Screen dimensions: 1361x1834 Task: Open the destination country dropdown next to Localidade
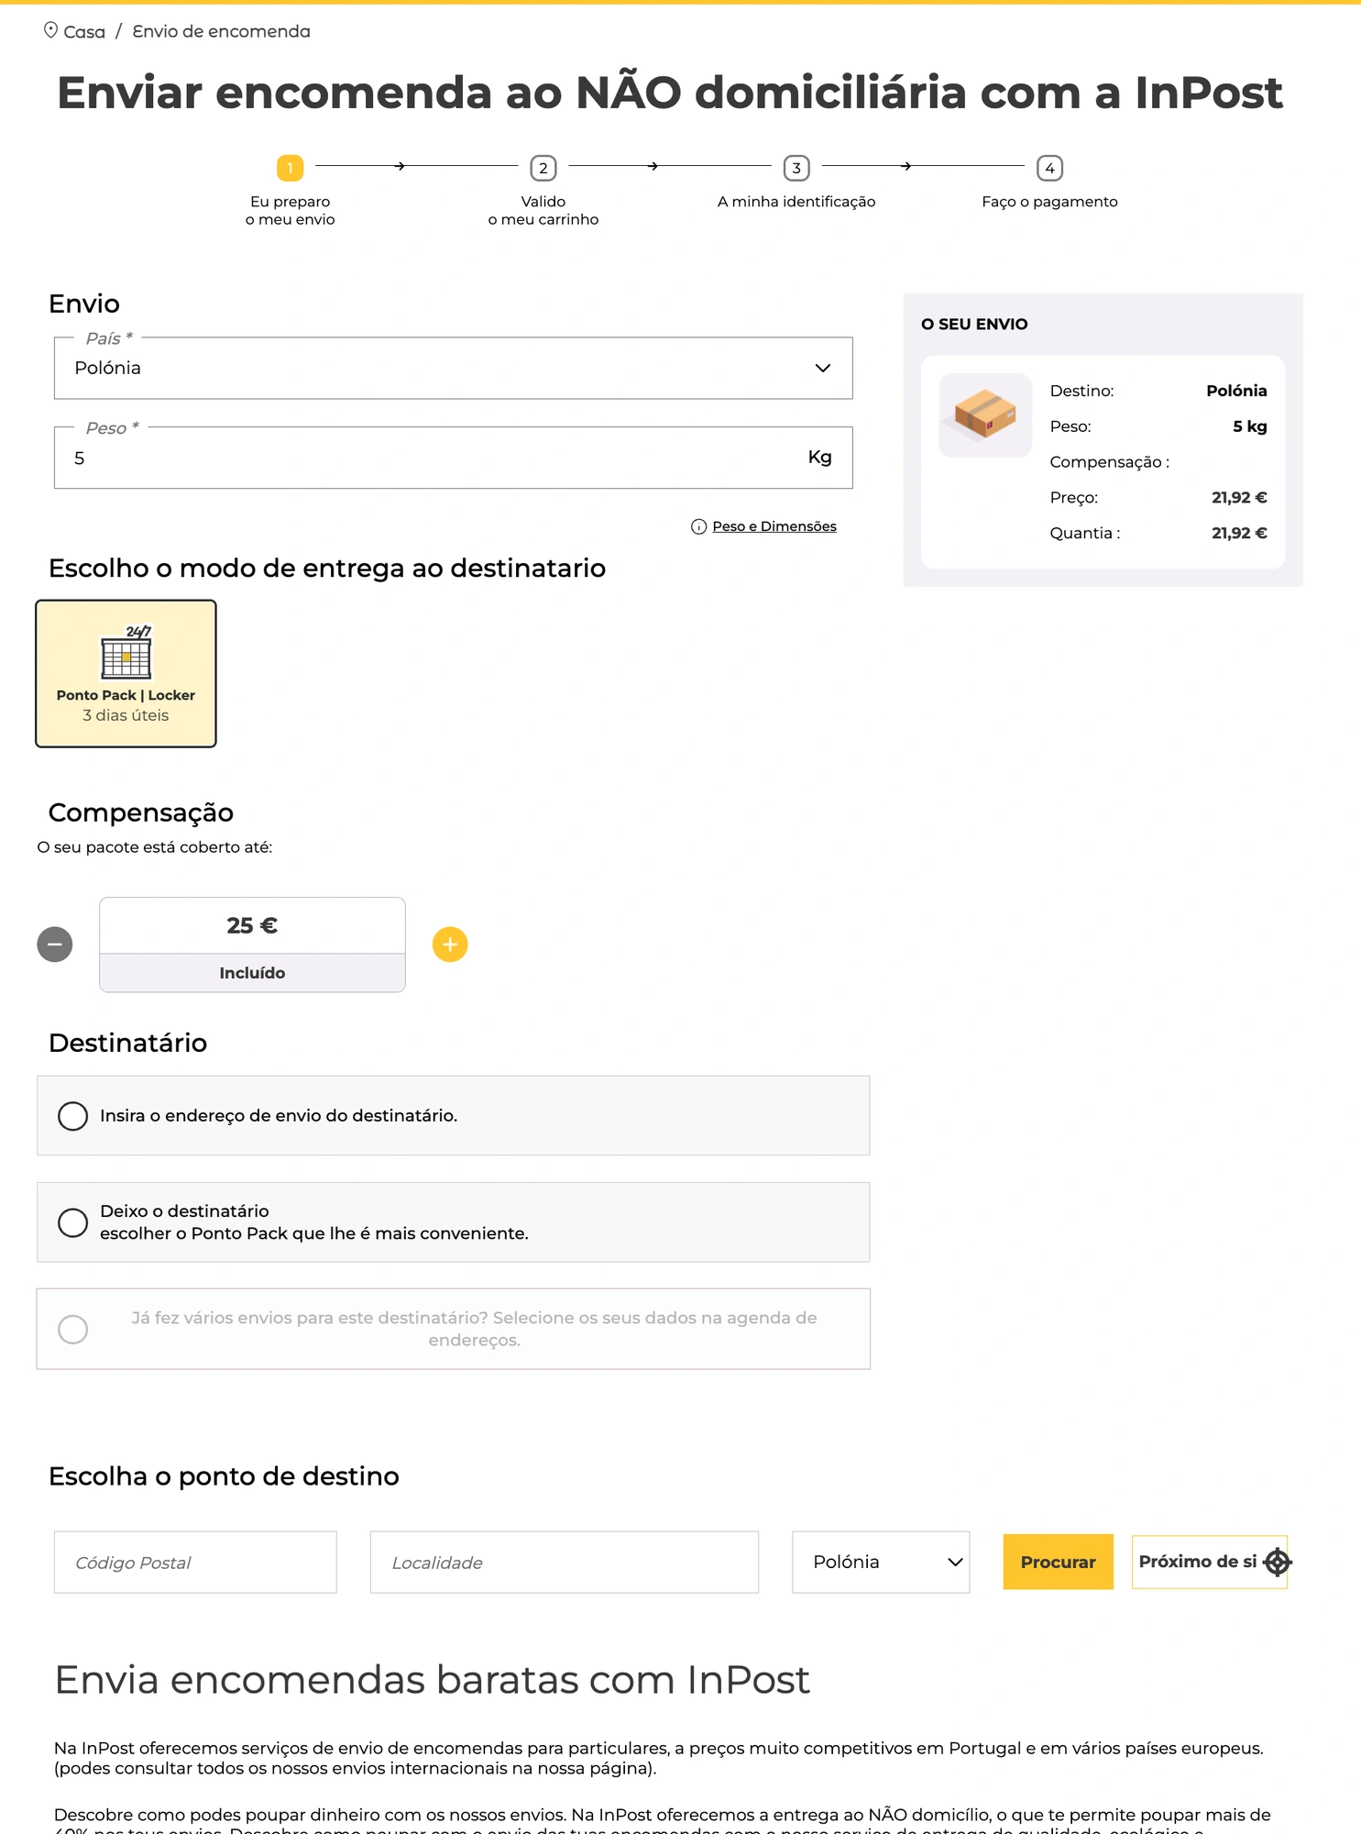[x=881, y=1562]
